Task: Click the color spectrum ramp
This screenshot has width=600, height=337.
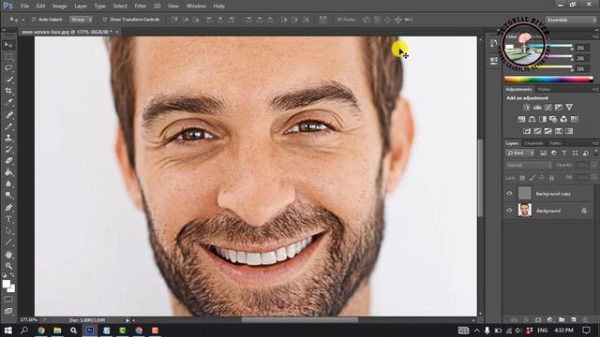Action: [548, 80]
